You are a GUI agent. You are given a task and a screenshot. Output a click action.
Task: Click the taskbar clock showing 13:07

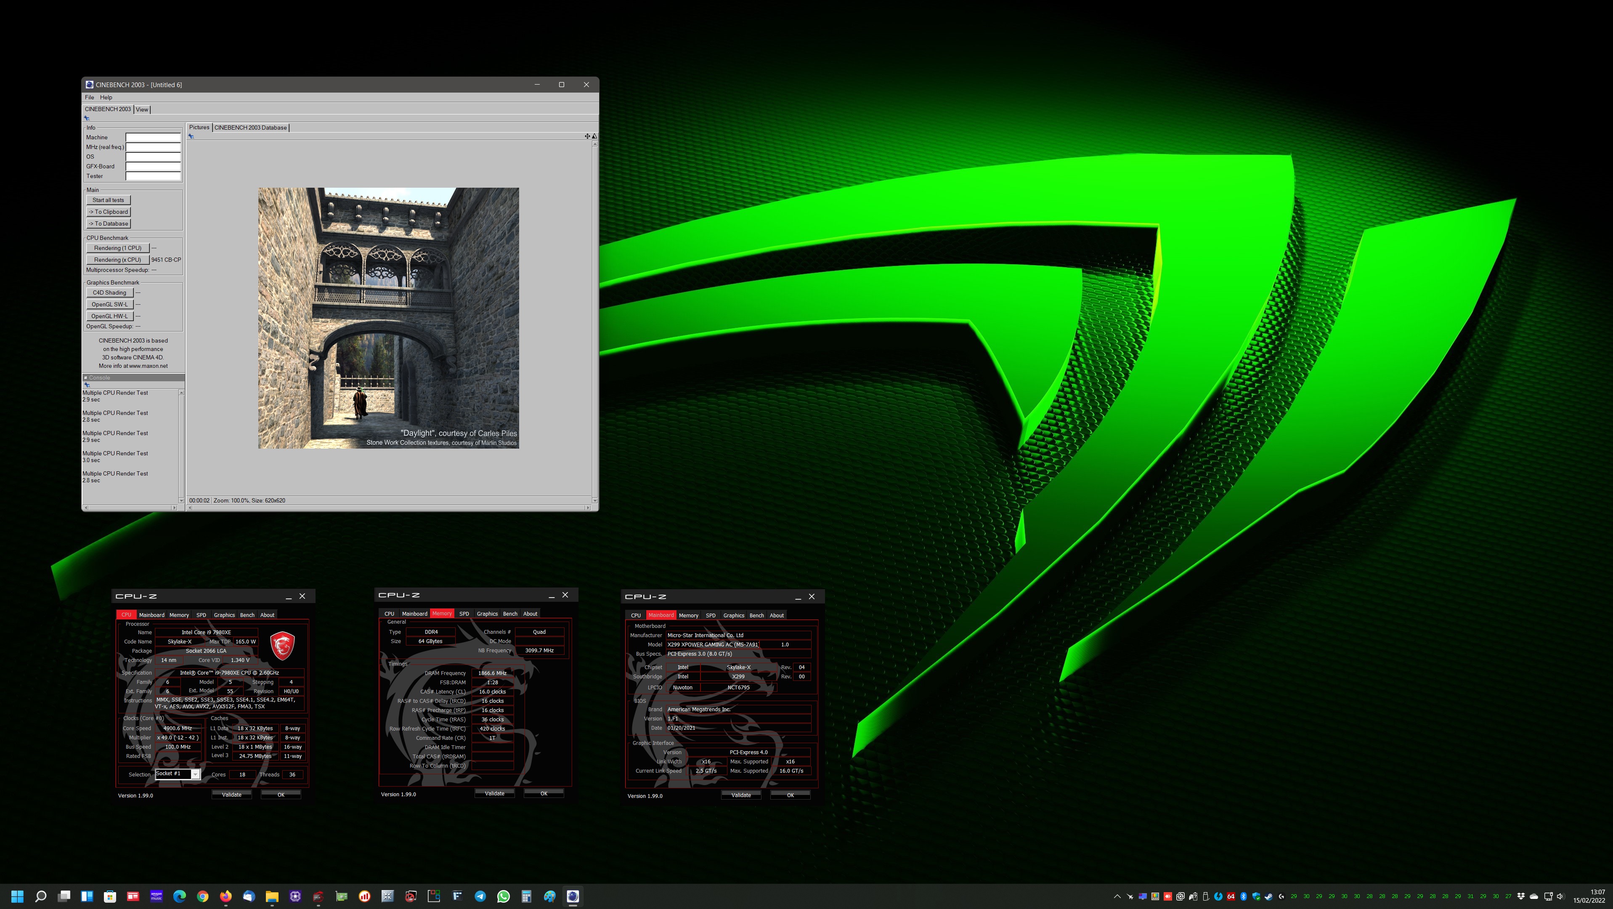point(1589,896)
